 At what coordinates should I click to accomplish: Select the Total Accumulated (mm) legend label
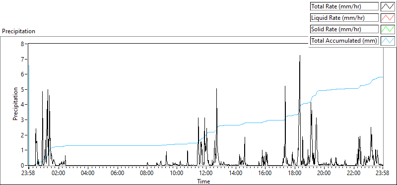(344, 41)
